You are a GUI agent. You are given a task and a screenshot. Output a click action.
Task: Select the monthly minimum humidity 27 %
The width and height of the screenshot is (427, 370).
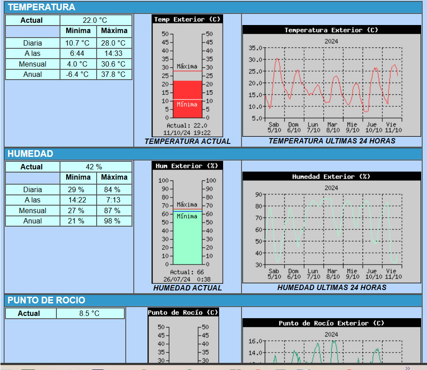point(76,210)
